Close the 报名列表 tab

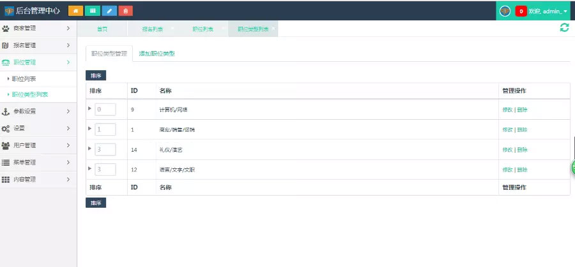pos(172,27)
